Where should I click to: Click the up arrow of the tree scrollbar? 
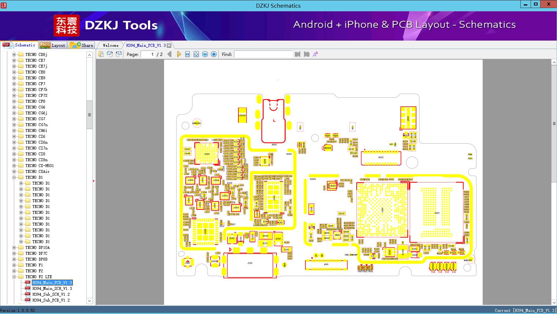[x=89, y=55]
